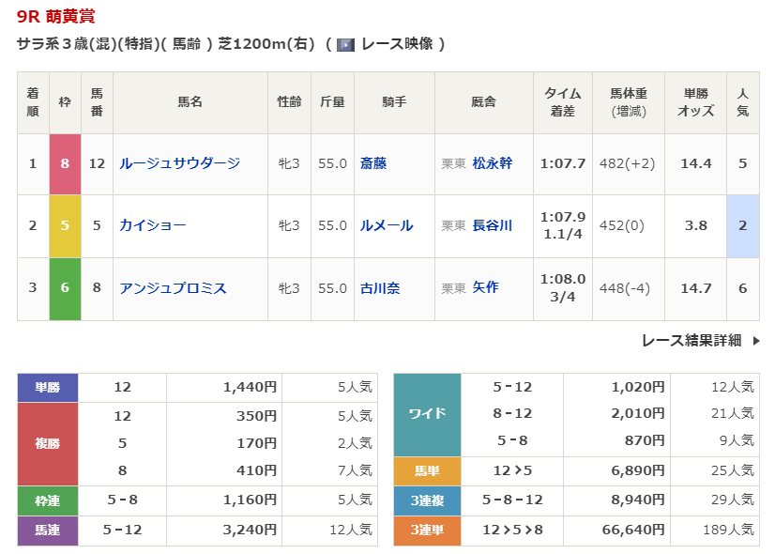Viewport: 775px width, 554px height.
Task: Click the highlighted popularity 2 cell
Action: (x=742, y=225)
